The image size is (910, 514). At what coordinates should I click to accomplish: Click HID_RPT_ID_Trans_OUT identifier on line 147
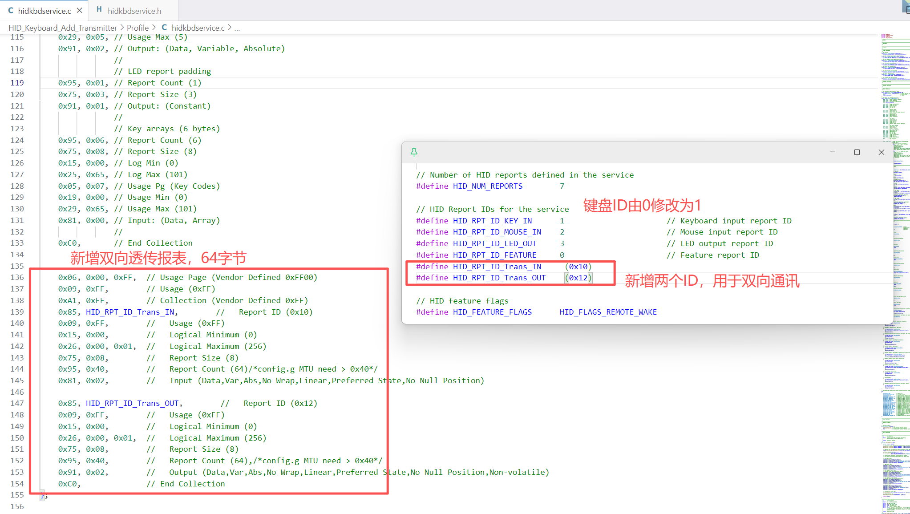click(x=132, y=403)
